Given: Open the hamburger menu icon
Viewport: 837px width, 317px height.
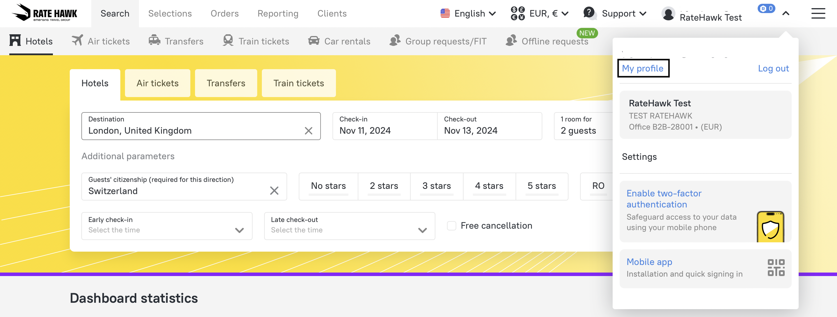Looking at the screenshot, I should click(818, 13).
